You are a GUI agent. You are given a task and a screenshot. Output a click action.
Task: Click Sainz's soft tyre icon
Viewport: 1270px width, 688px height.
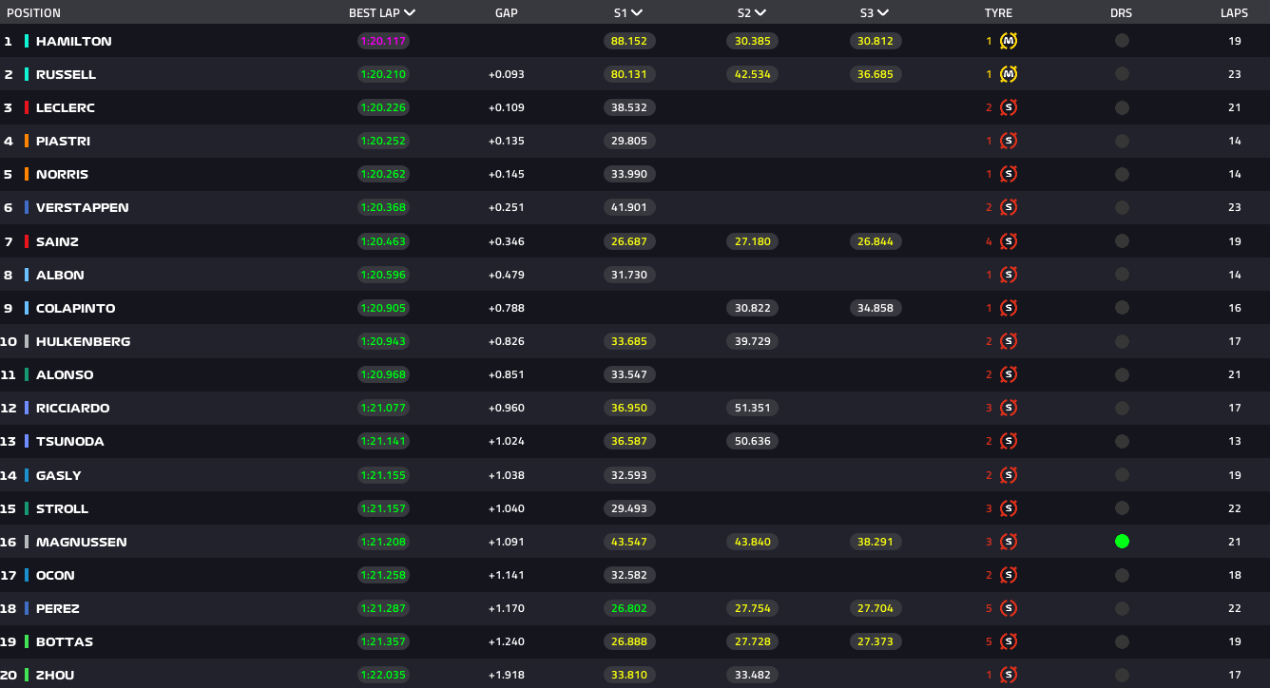coord(1009,241)
